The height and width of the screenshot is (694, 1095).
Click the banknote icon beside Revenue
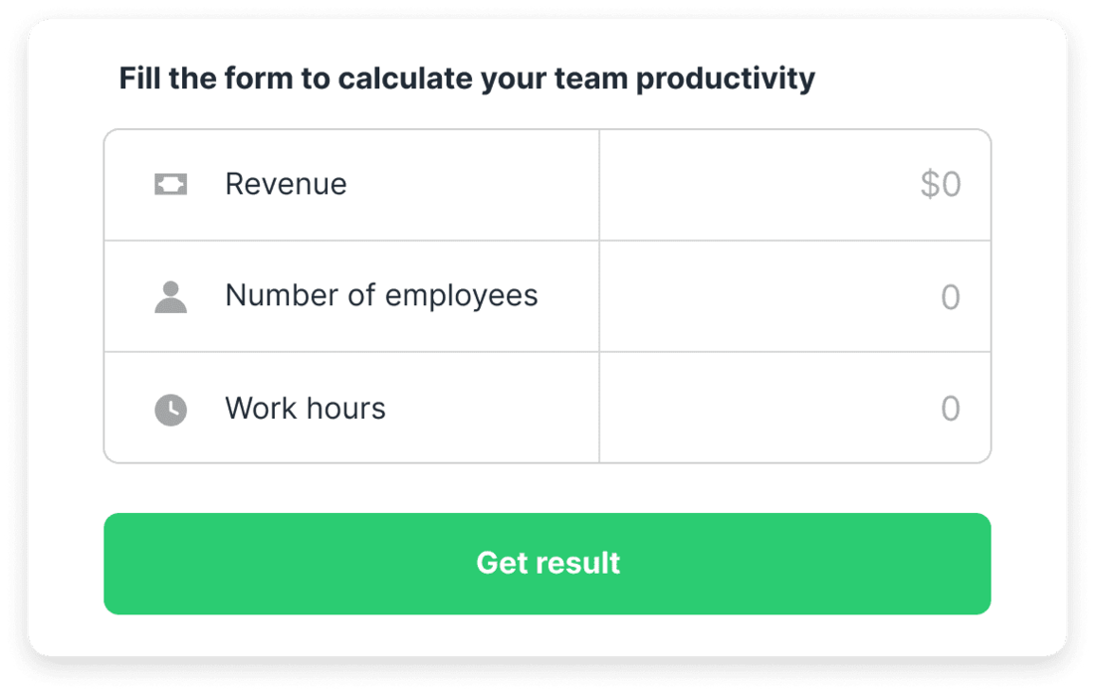170,184
